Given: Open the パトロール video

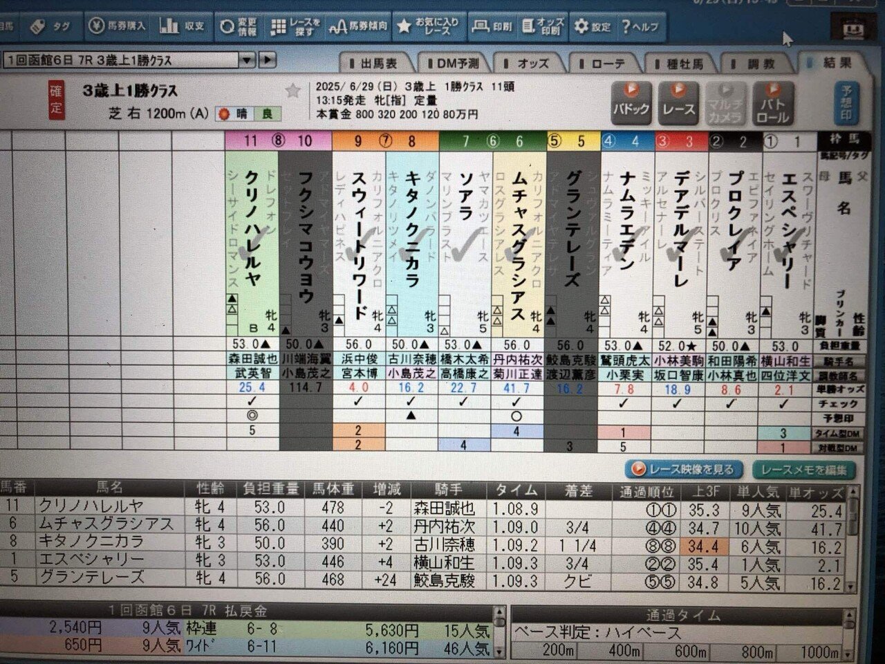Looking at the screenshot, I should click(x=772, y=102).
